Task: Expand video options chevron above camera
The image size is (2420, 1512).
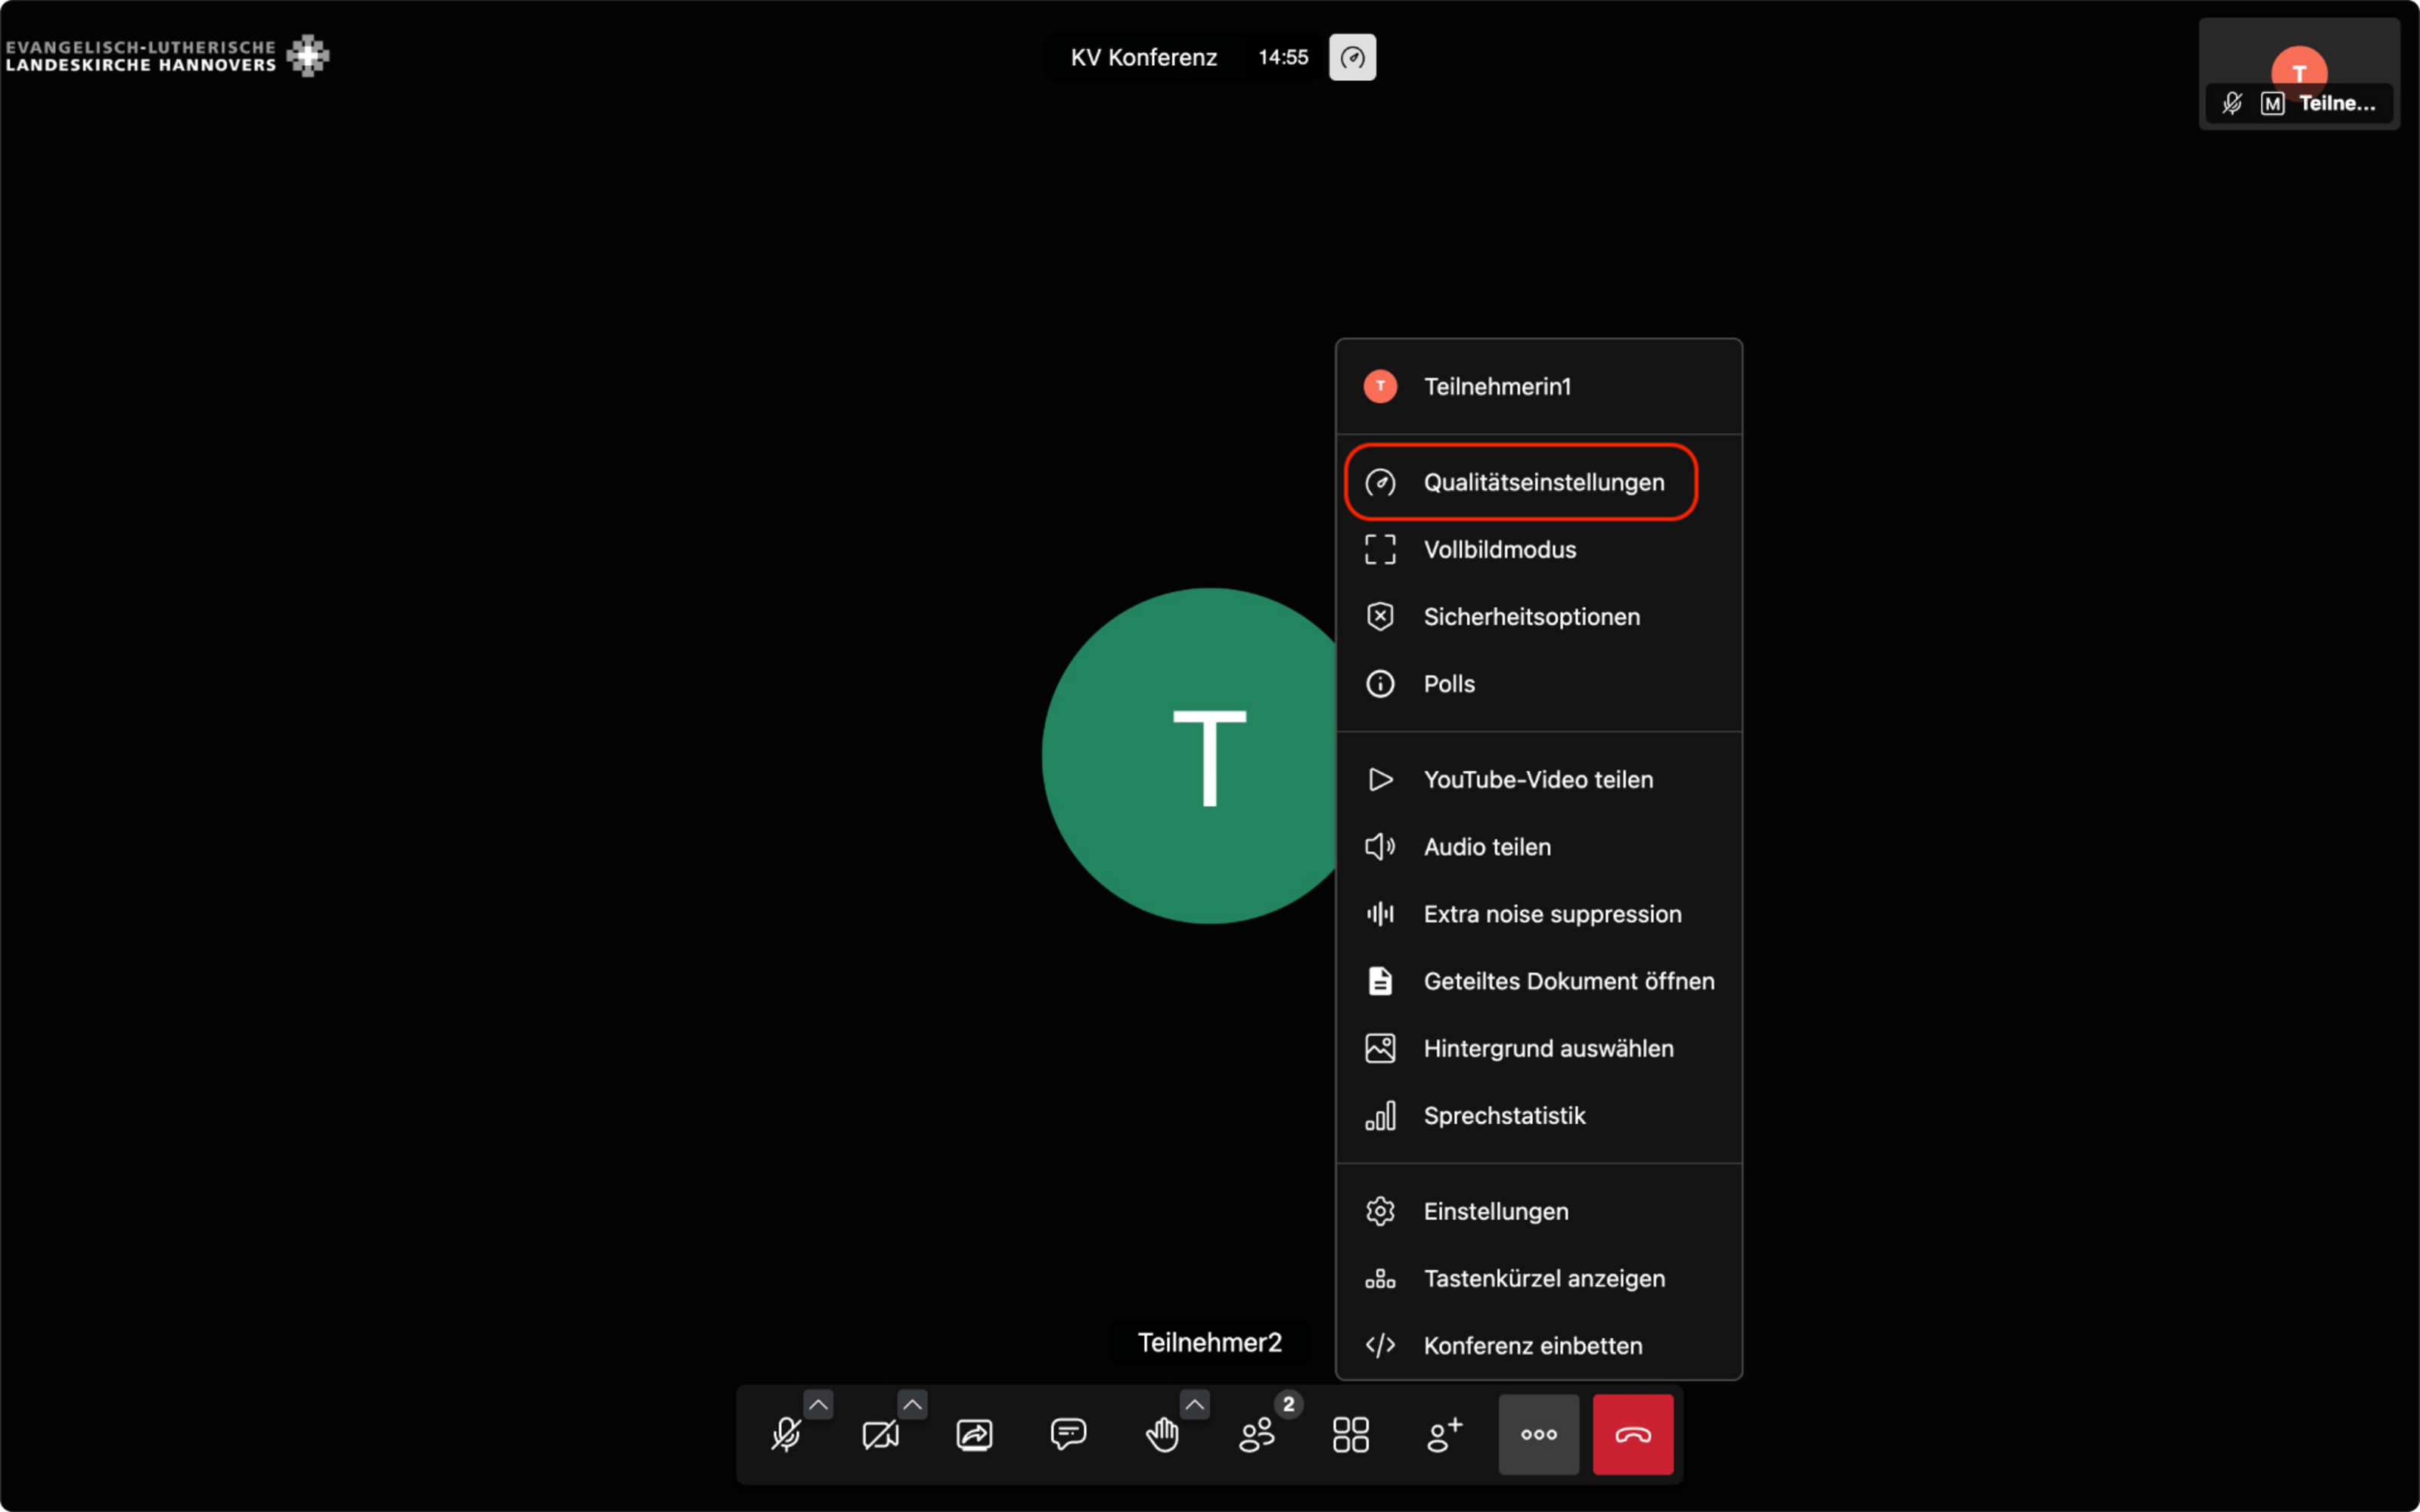Action: (x=912, y=1404)
